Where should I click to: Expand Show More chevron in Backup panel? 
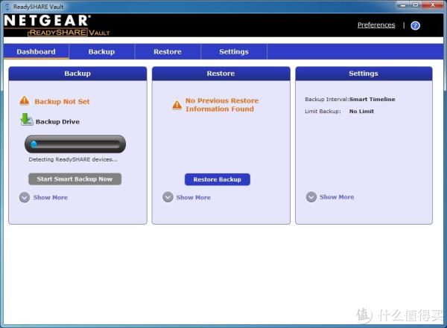[x=25, y=197]
